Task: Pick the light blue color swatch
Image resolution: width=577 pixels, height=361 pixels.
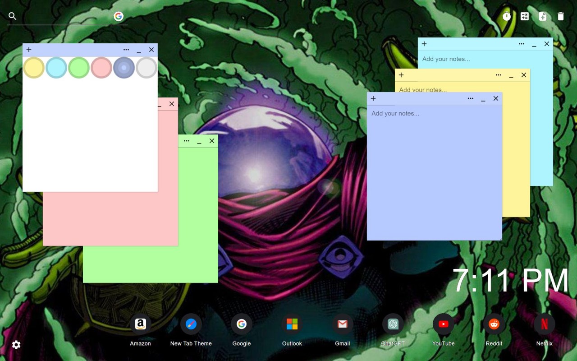Action: click(56, 68)
